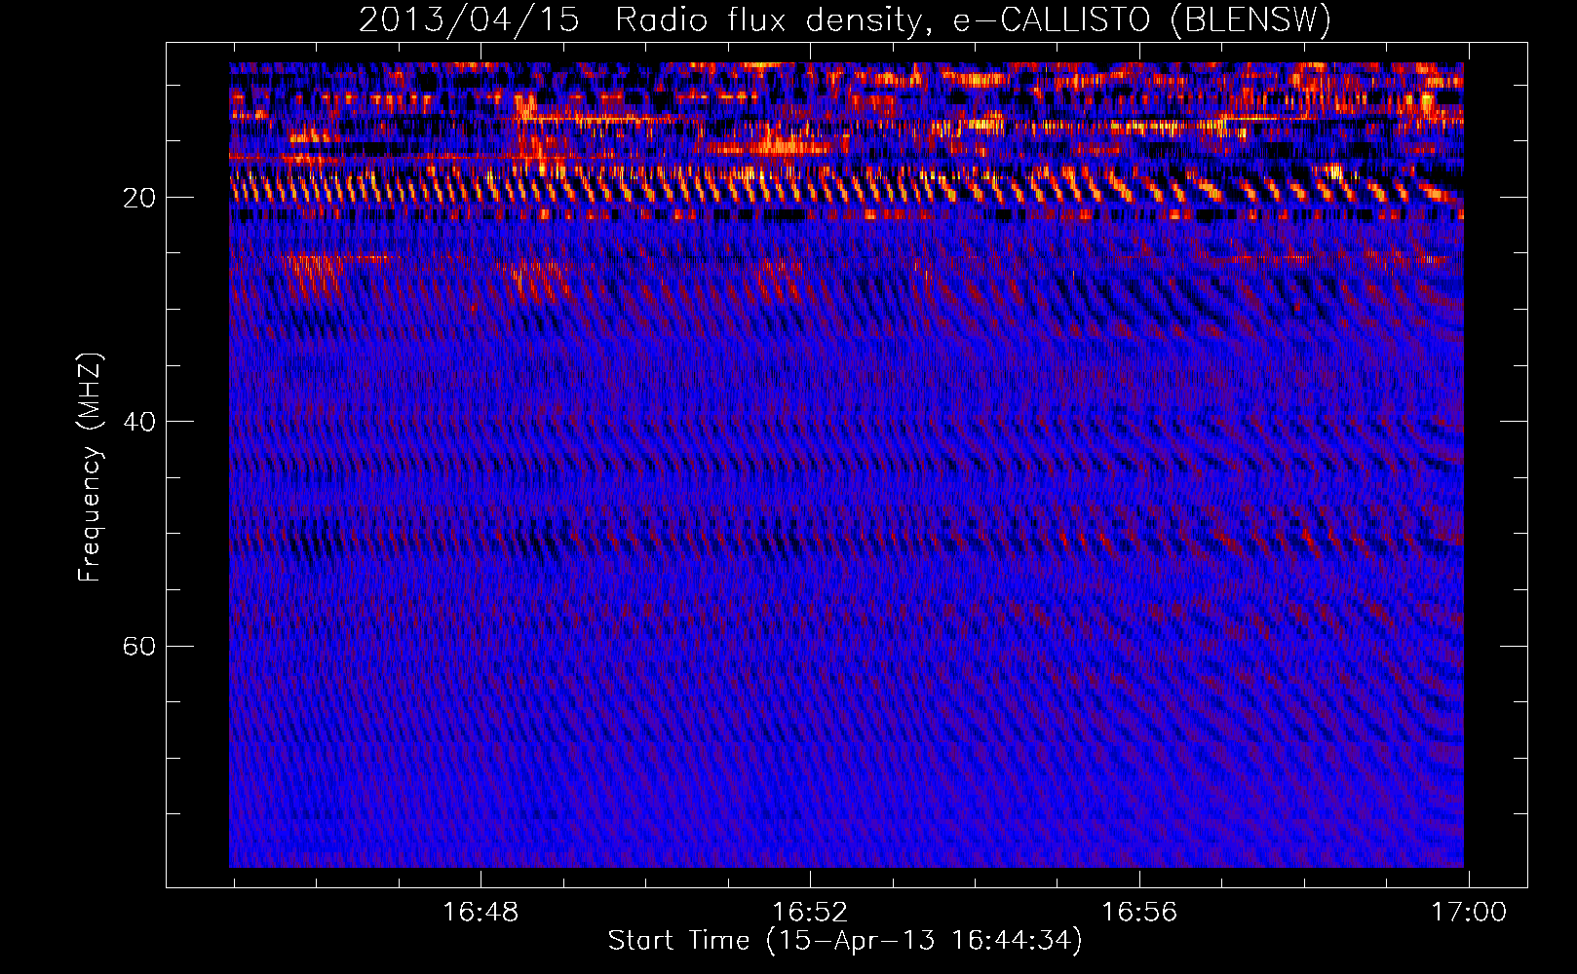Click the 17:00 time tick label

pyautogui.click(x=1469, y=912)
